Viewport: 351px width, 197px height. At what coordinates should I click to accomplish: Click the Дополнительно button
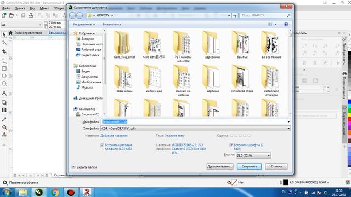point(220,166)
